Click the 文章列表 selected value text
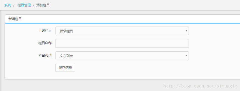This screenshot has width=240, height=91. (x=66, y=56)
